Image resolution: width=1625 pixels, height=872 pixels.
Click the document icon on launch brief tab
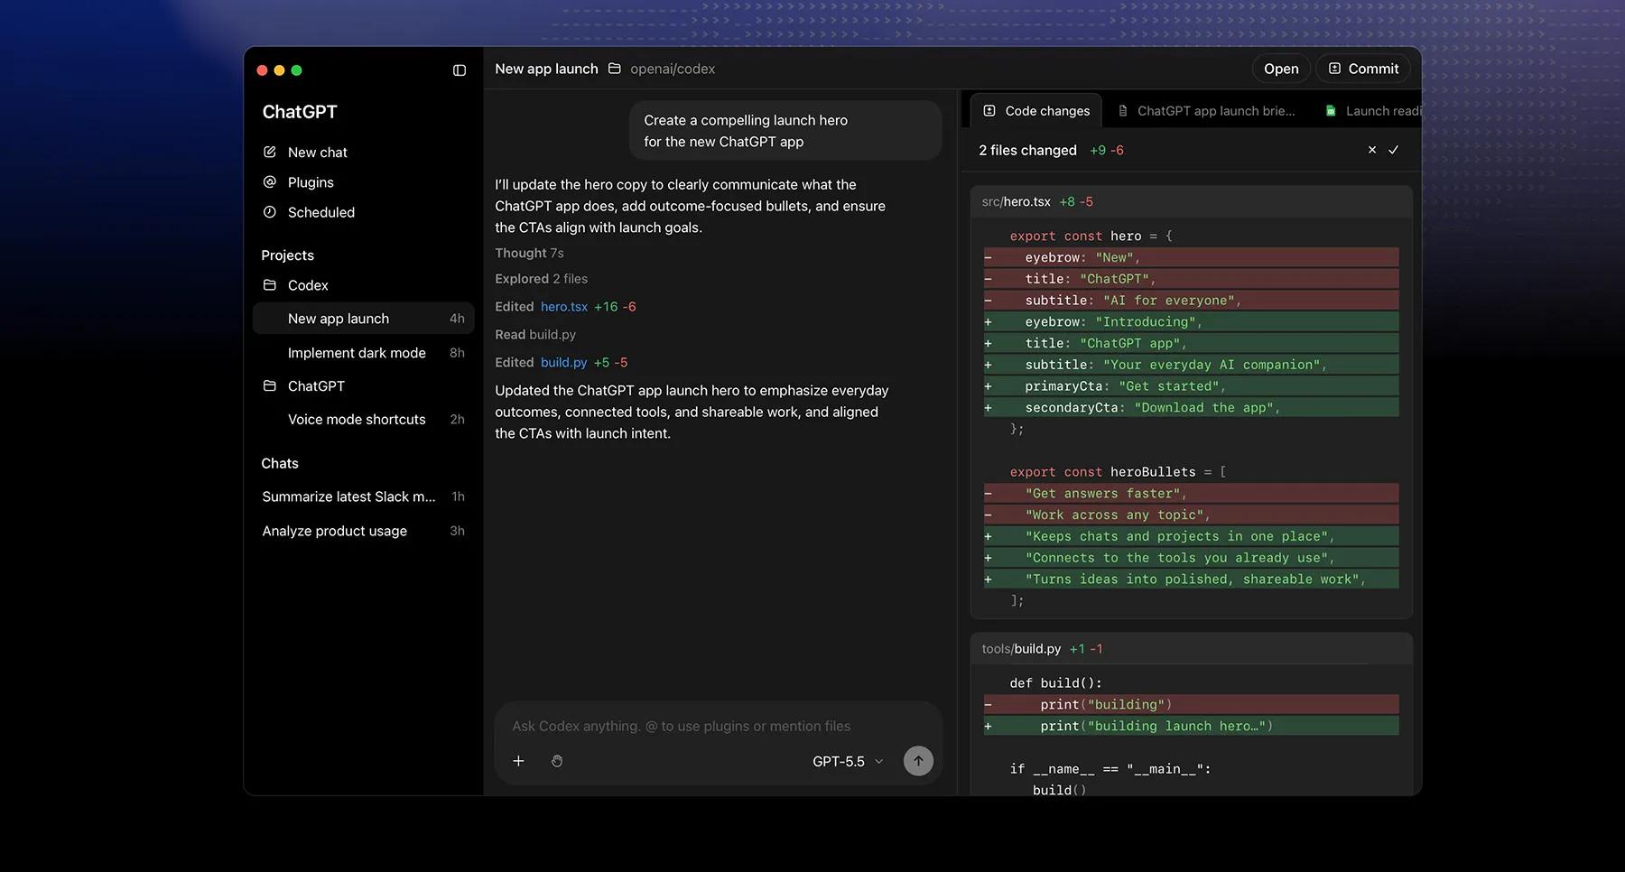click(1123, 111)
